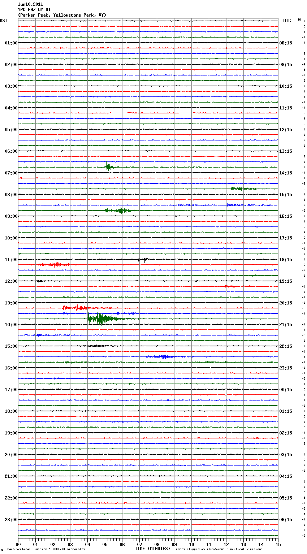
Task: Click the 21:15 UTC time label
Action: click(286, 325)
